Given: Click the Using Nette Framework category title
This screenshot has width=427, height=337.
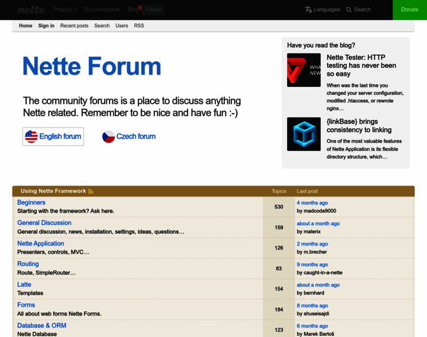Looking at the screenshot, I should click(53, 191).
